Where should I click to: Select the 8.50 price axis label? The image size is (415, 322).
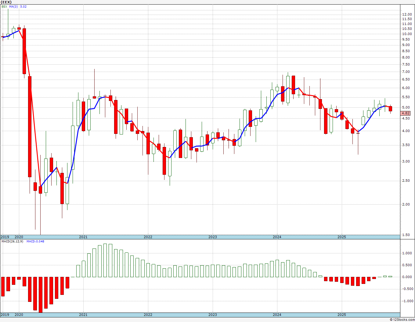406,51
